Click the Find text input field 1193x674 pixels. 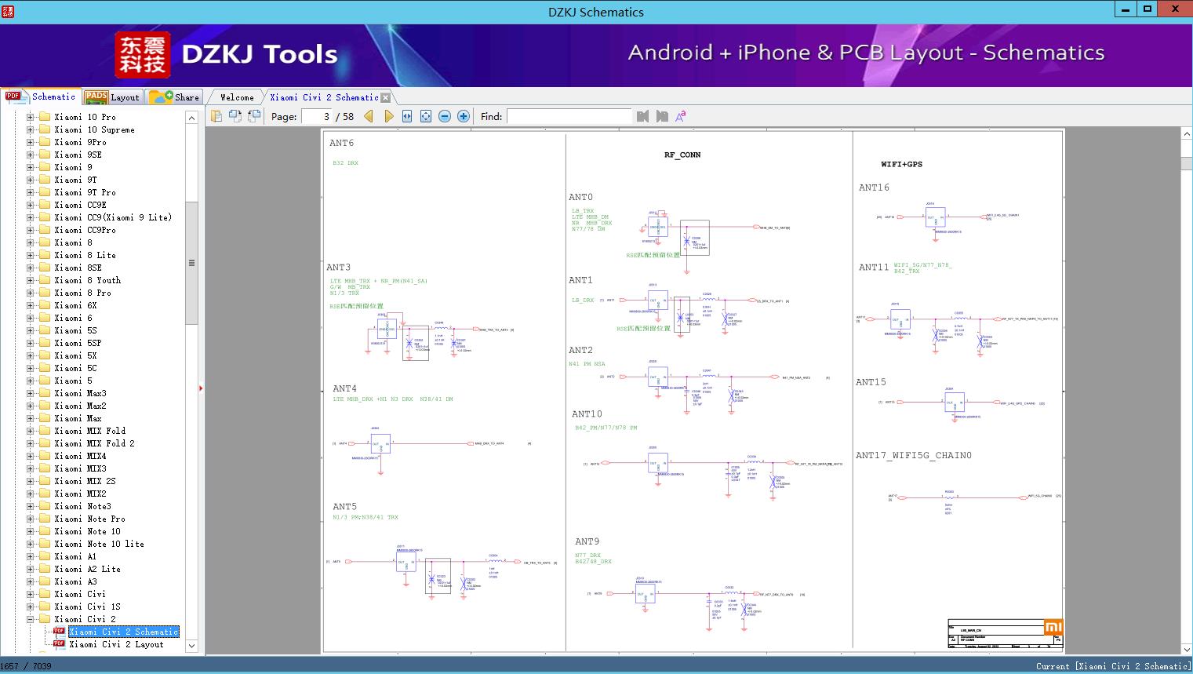pos(569,116)
